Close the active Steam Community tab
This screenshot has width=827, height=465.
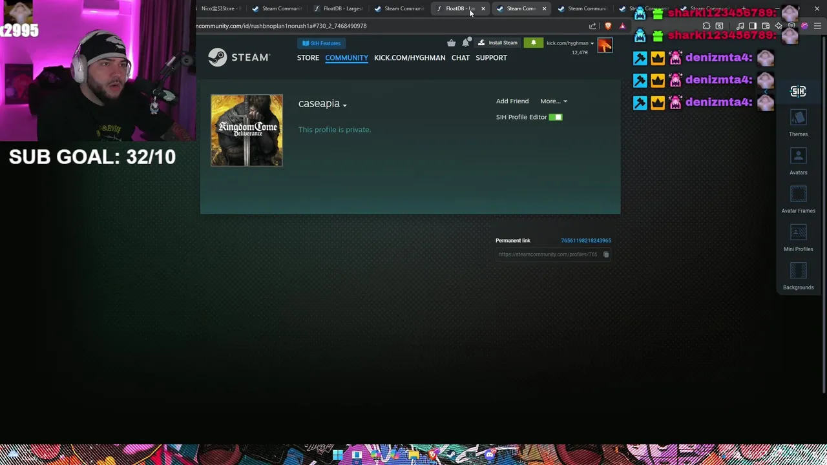click(544, 8)
